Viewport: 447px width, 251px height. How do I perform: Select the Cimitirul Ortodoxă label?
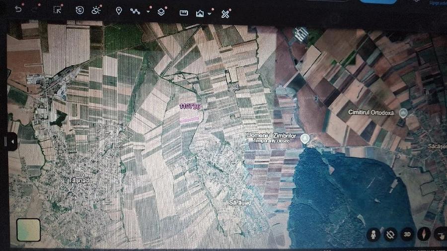[x=371, y=112]
